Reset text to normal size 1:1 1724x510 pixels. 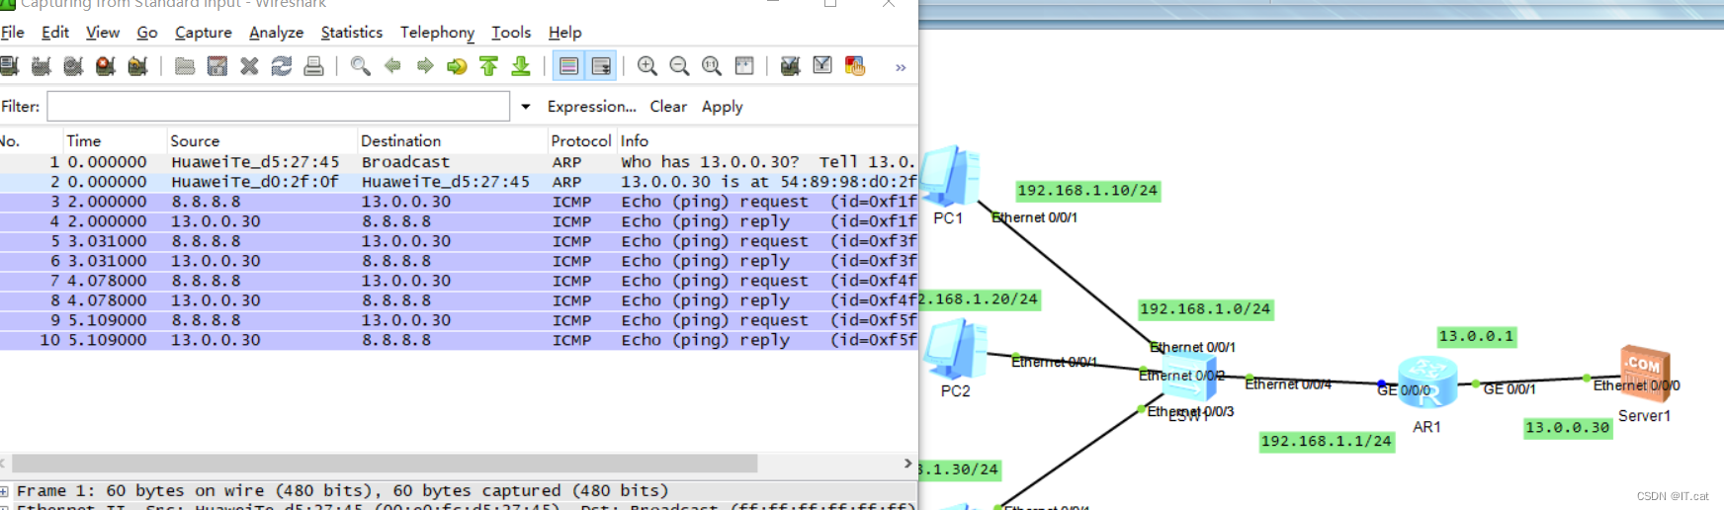712,66
